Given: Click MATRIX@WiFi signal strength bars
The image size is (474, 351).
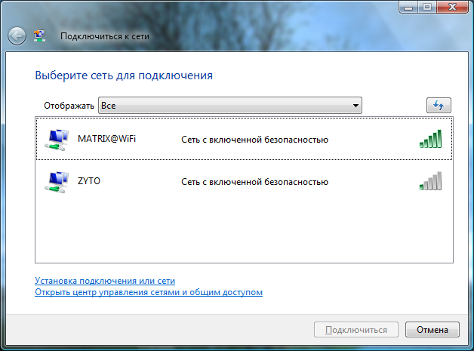Looking at the screenshot, I should (x=430, y=139).
